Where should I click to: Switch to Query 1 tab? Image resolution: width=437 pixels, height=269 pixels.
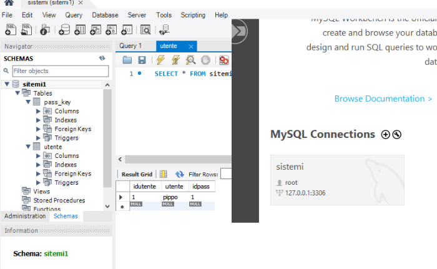coord(130,46)
